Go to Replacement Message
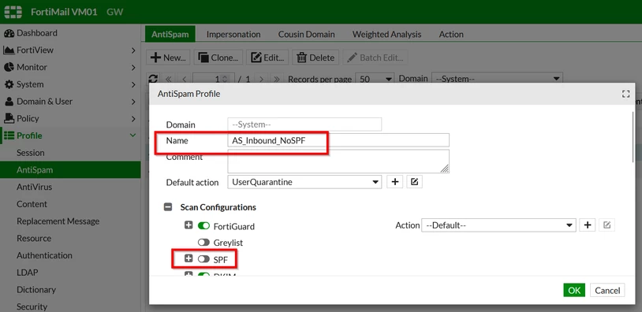The image size is (642, 312). tap(58, 221)
